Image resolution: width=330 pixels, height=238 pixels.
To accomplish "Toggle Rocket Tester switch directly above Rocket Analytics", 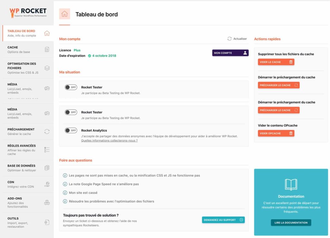I will click(71, 112).
